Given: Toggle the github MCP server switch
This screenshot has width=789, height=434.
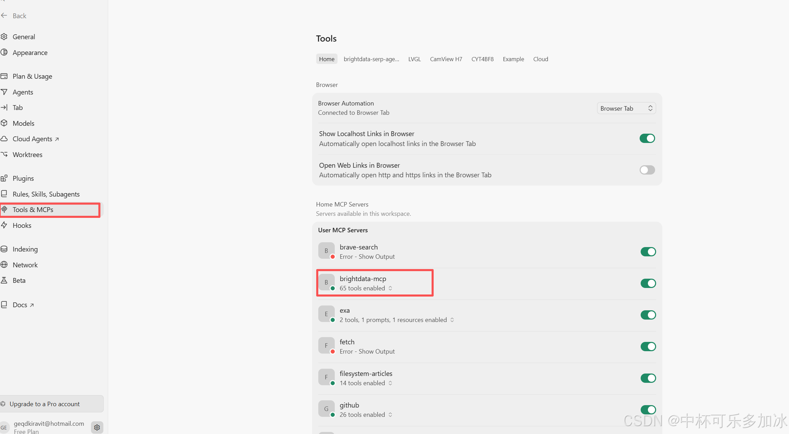Looking at the screenshot, I should pos(648,410).
